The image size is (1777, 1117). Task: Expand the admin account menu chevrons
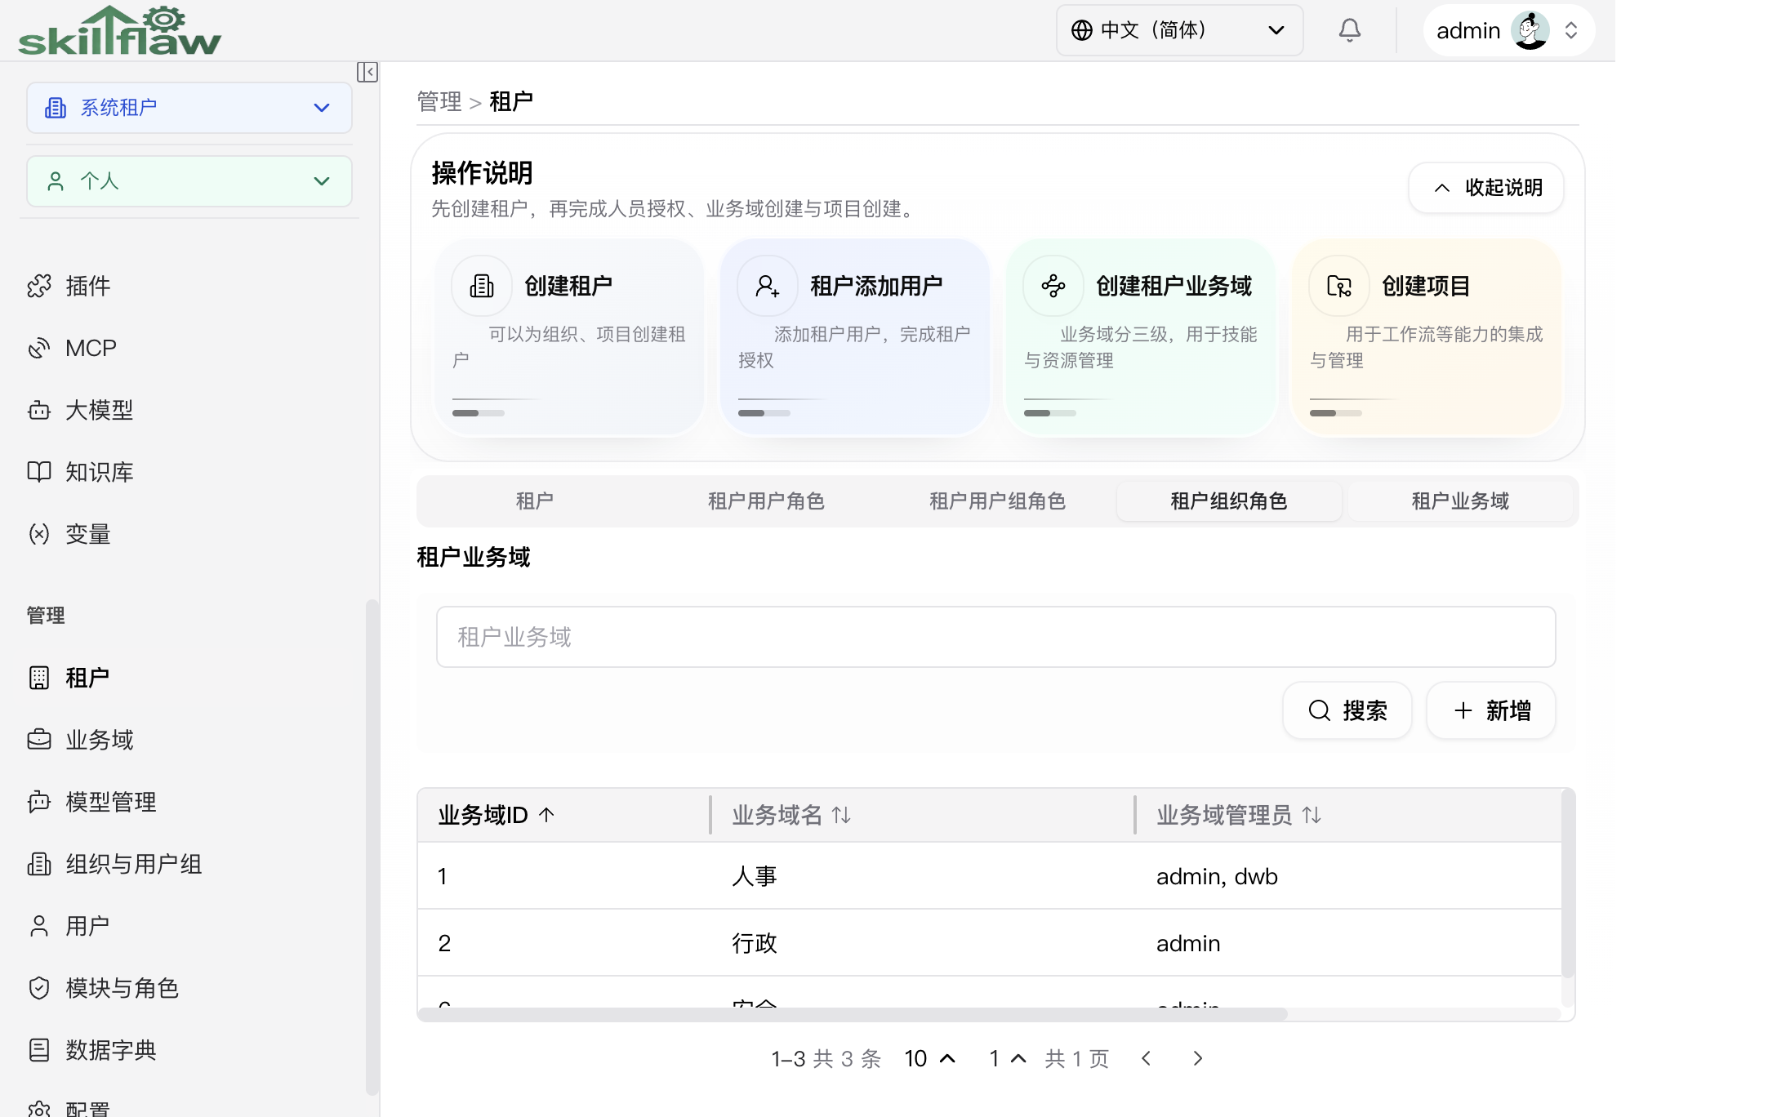click(1571, 30)
